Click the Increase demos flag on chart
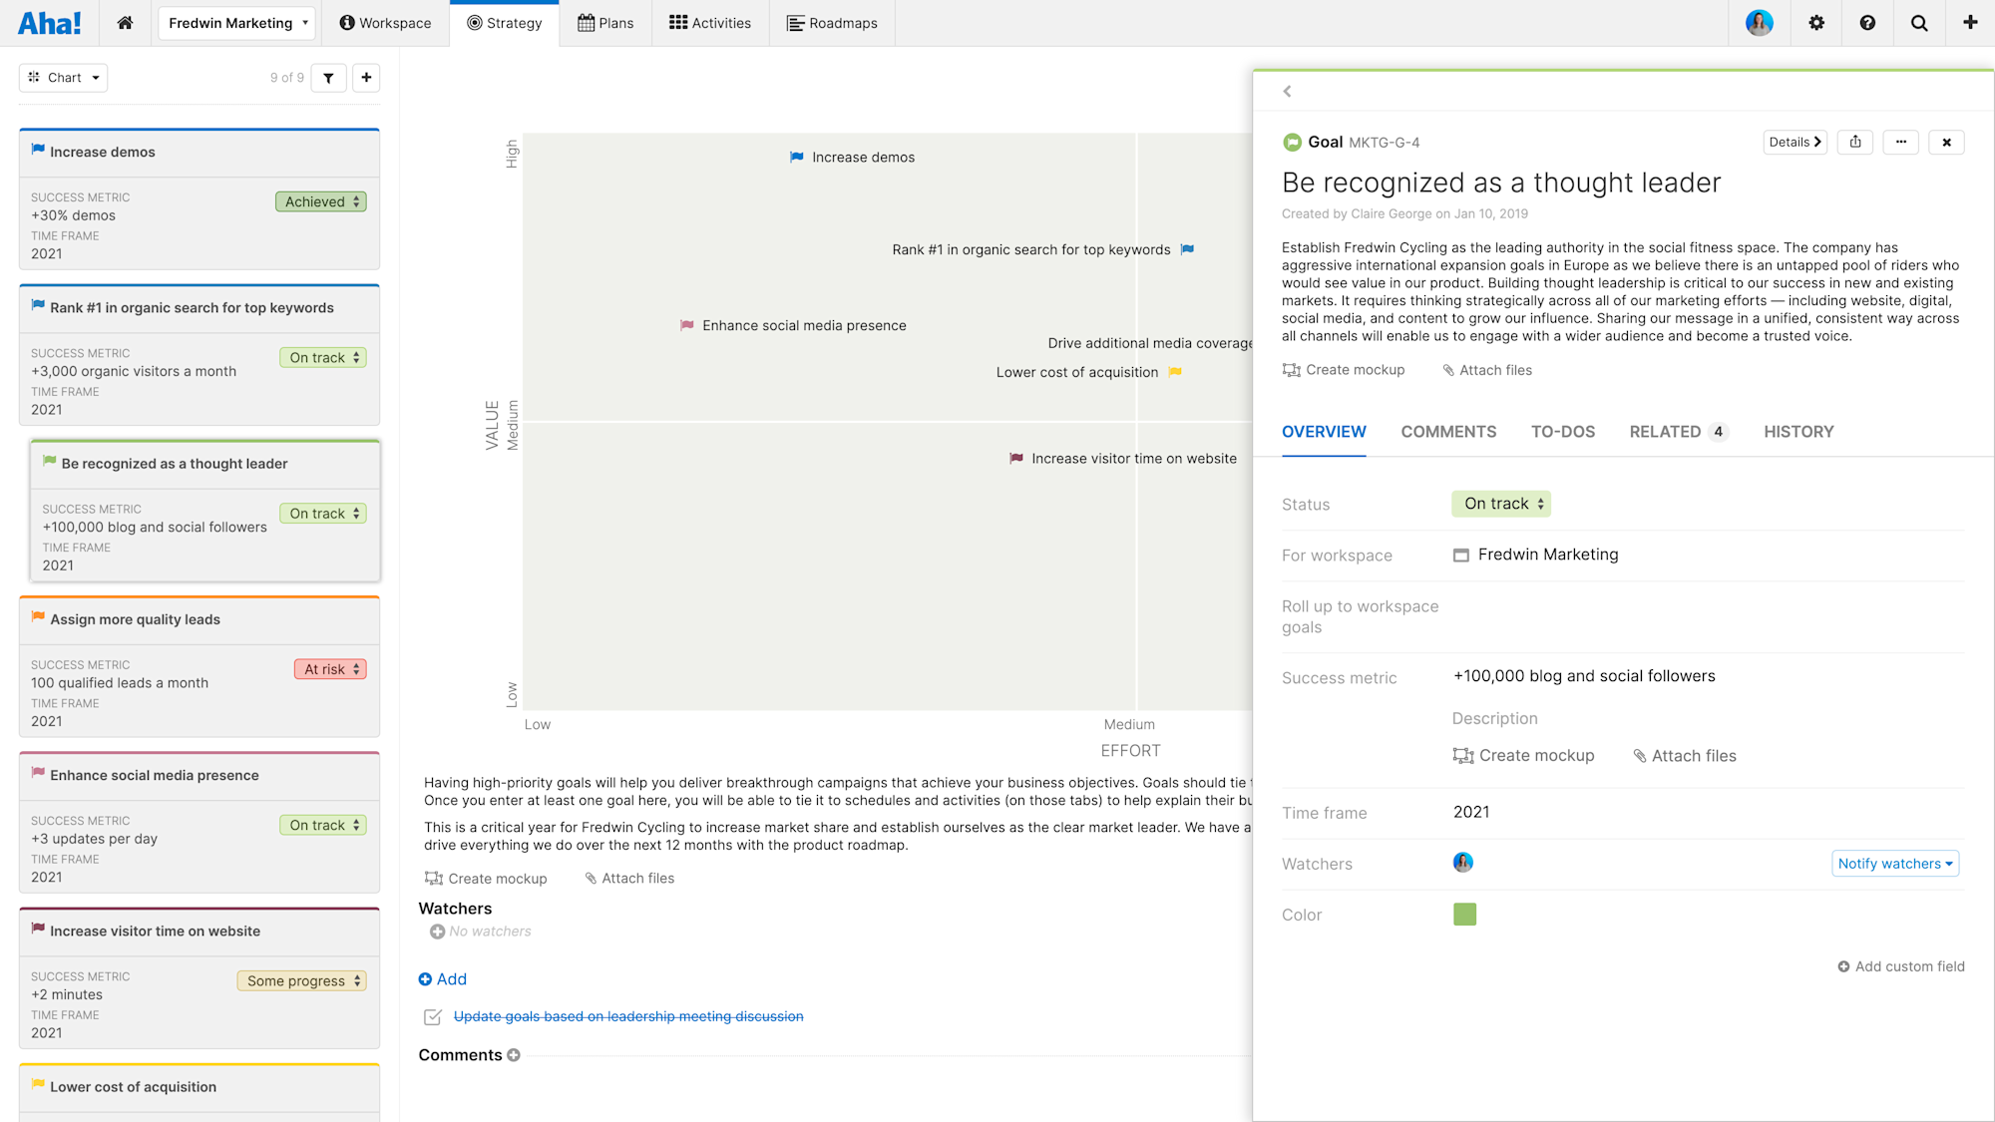Screen dimensions: 1995x1122 pos(797,158)
